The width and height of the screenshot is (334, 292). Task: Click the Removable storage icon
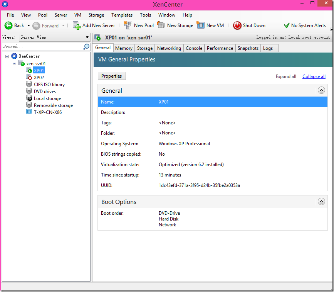[29, 105]
